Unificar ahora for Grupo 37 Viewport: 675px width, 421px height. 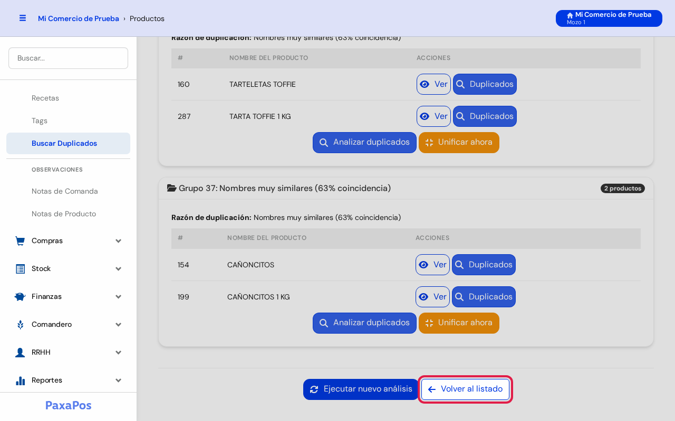point(459,323)
